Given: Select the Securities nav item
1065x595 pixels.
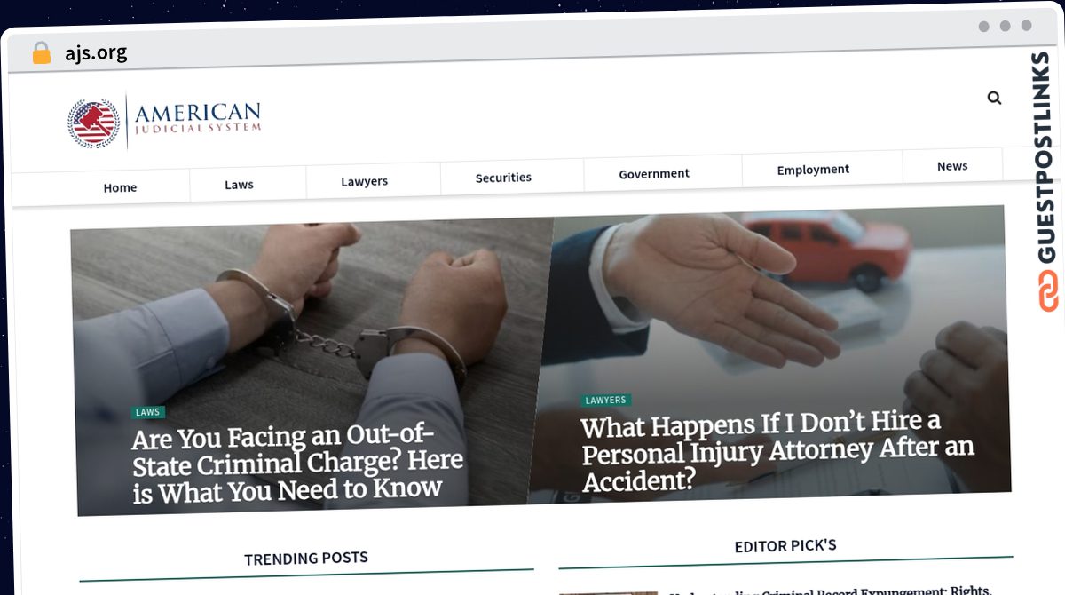Looking at the screenshot, I should (x=503, y=178).
